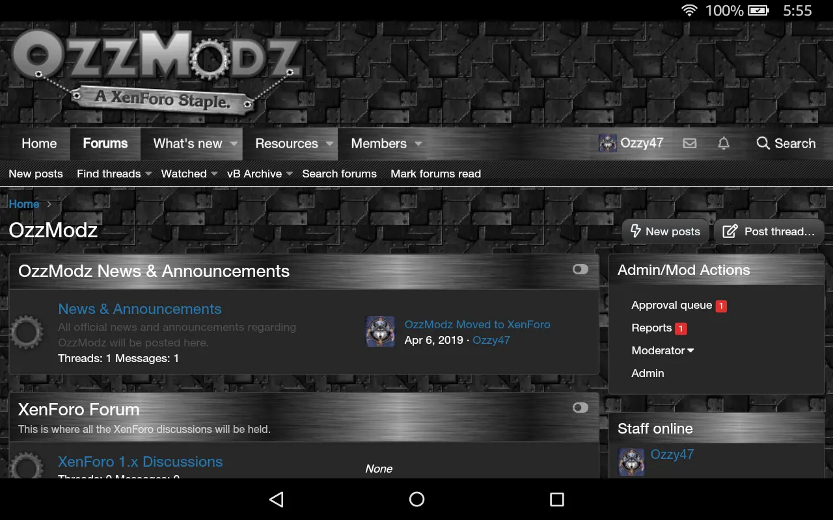Tap the Android back navigation icon
Viewport: 833px width, 520px height.
(277, 499)
